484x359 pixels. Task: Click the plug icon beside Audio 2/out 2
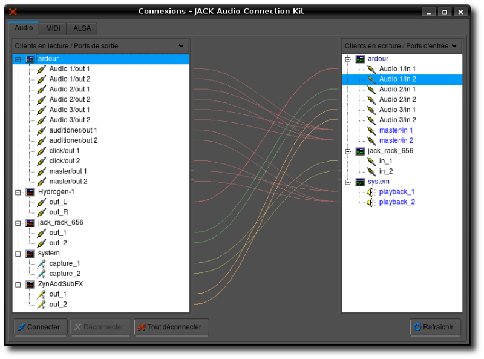pyautogui.click(x=42, y=100)
